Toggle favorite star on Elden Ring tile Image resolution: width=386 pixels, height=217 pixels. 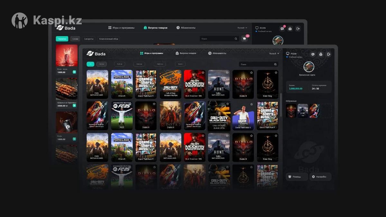276,73
